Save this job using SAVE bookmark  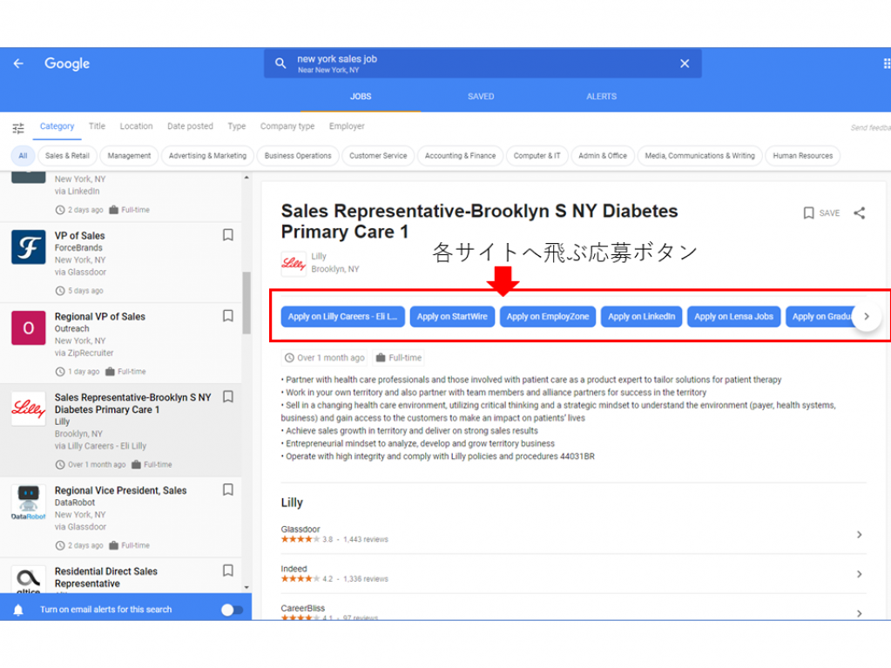[x=821, y=213]
